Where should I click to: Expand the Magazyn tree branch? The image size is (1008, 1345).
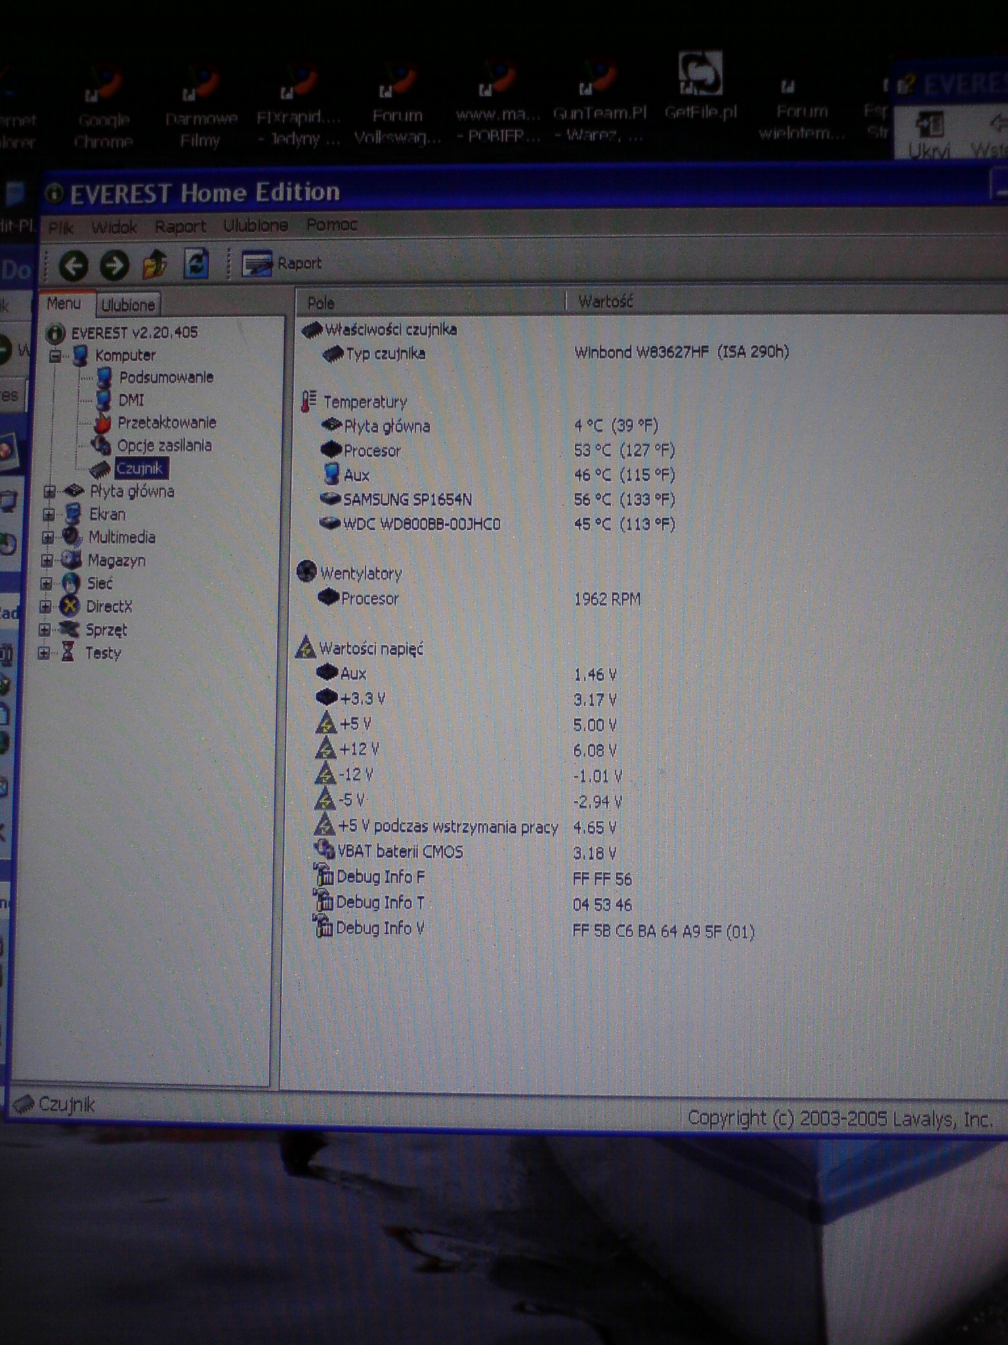[47, 560]
